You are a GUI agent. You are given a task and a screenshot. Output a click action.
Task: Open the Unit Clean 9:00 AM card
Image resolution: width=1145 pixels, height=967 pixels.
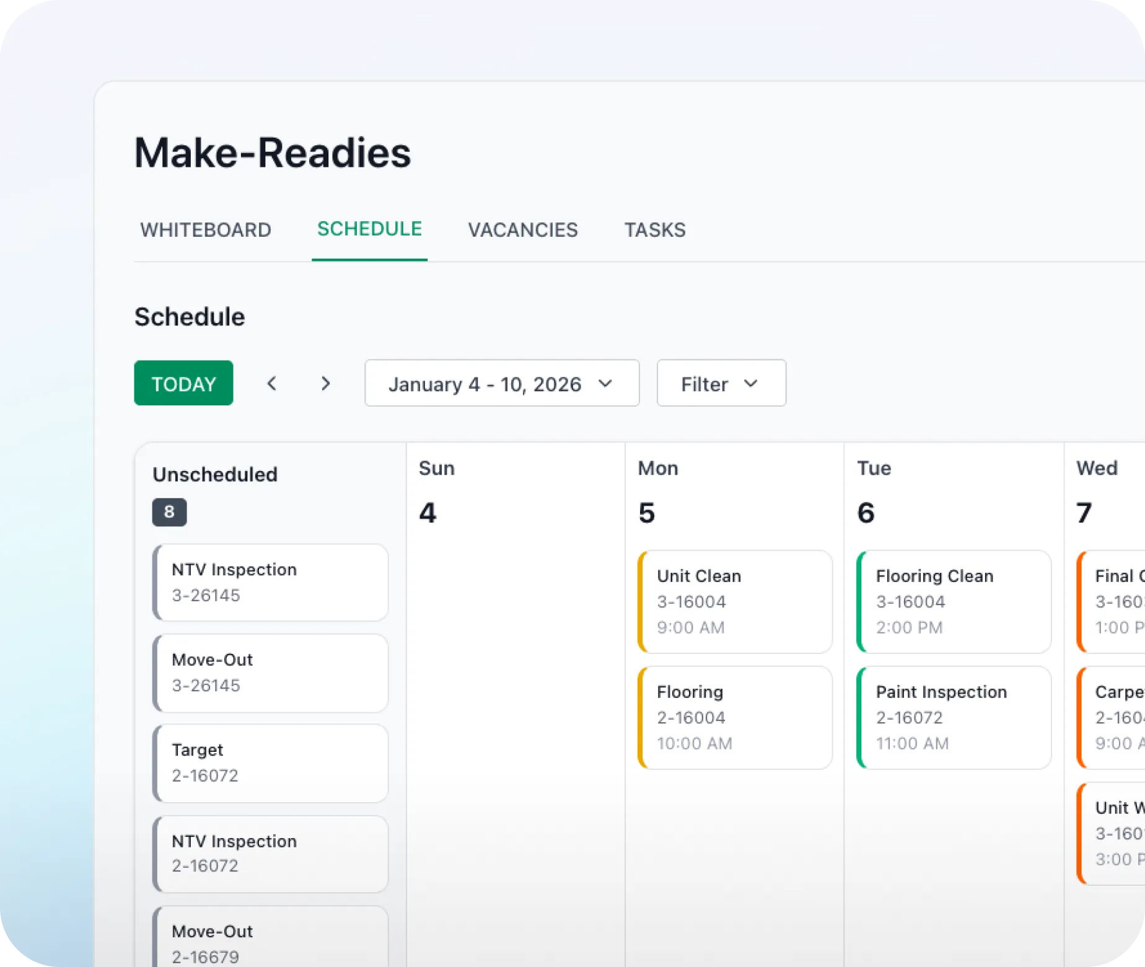(735, 602)
